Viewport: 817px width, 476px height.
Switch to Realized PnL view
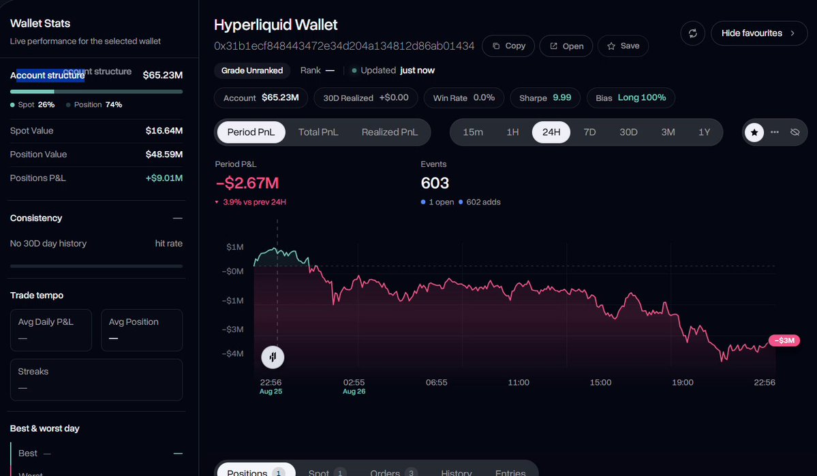coord(390,132)
